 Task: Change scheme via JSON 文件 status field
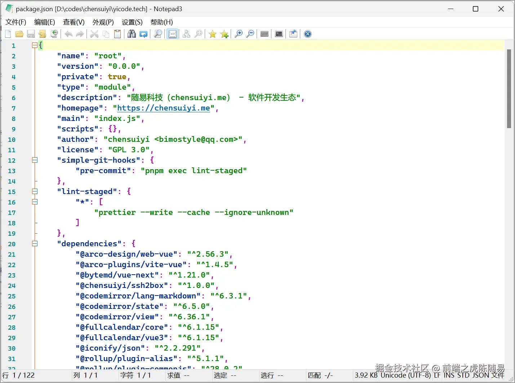488,375
